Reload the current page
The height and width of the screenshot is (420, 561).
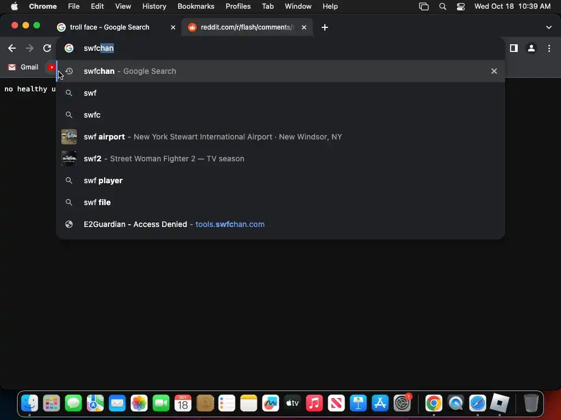pyautogui.click(x=47, y=48)
